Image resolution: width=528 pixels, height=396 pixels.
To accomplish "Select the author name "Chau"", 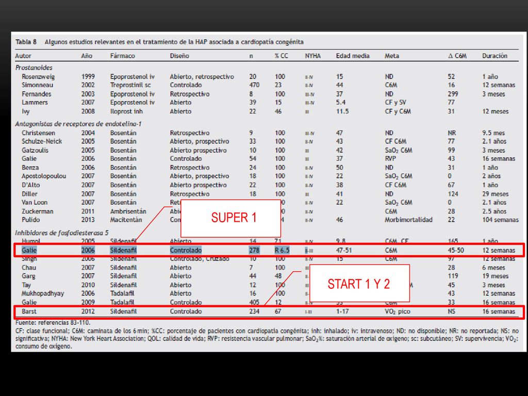I will (x=29, y=268).
